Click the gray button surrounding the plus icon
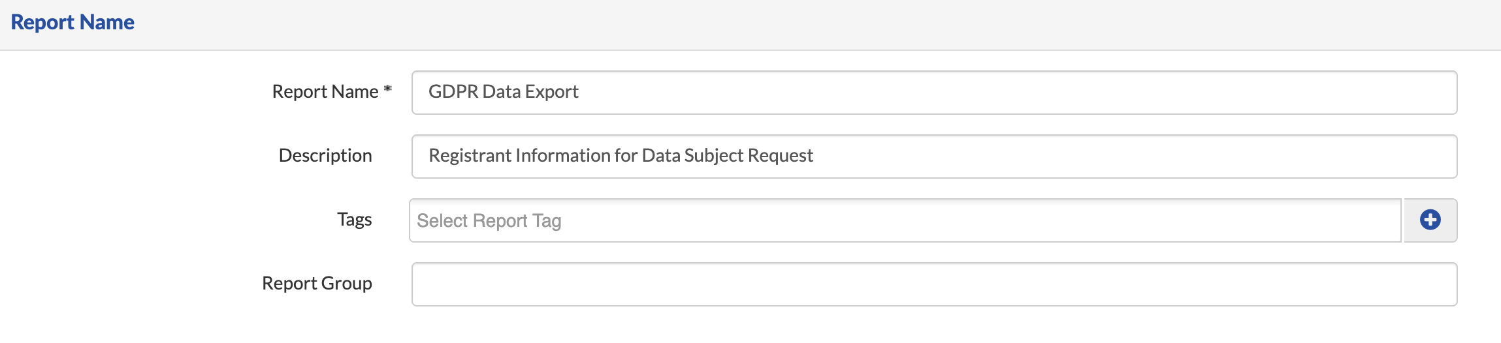The image size is (1501, 343). [x=1430, y=220]
